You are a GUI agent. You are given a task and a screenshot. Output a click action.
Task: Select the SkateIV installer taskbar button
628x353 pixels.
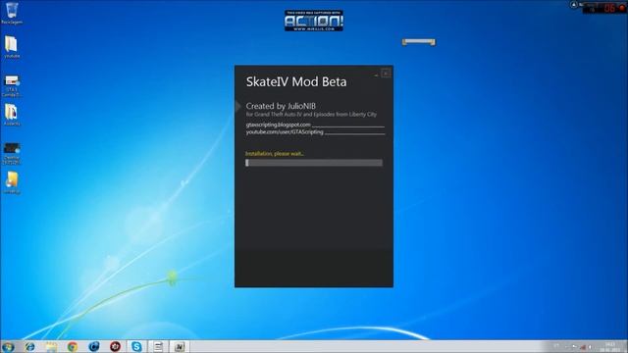(x=179, y=346)
